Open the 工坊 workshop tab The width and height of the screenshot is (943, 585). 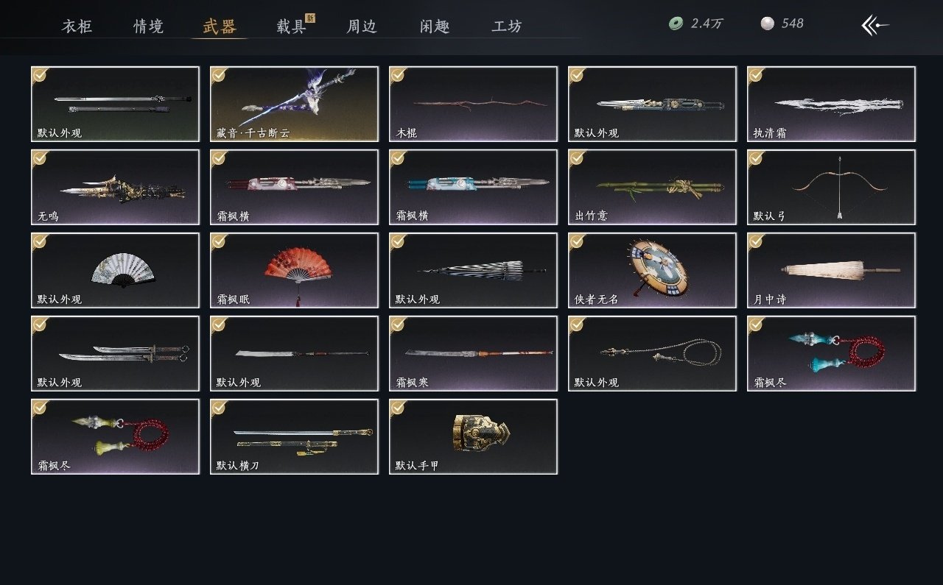(x=507, y=26)
